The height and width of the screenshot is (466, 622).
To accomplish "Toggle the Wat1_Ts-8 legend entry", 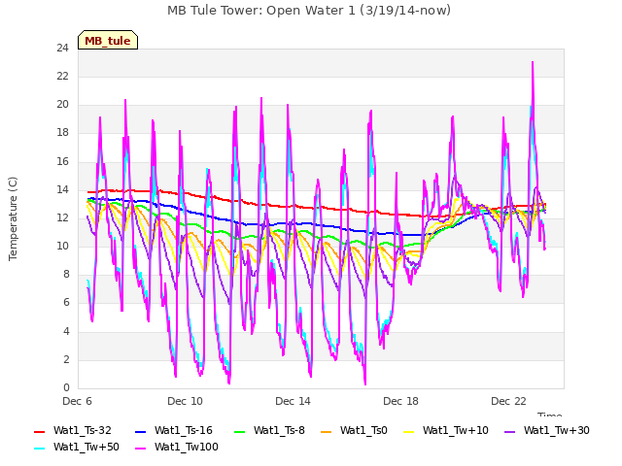I will (270, 431).
